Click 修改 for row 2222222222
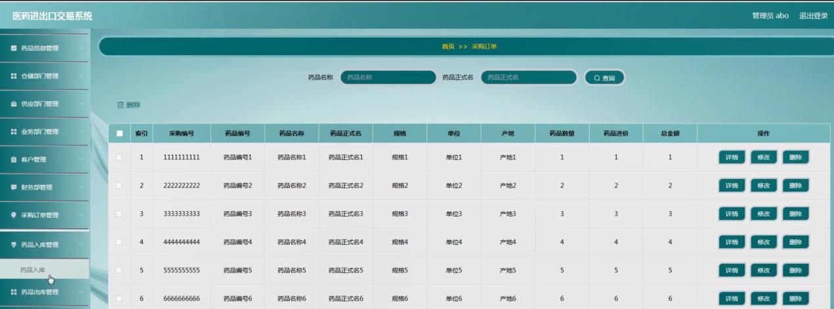Screen dimensions: 834x309 (764, 186)
